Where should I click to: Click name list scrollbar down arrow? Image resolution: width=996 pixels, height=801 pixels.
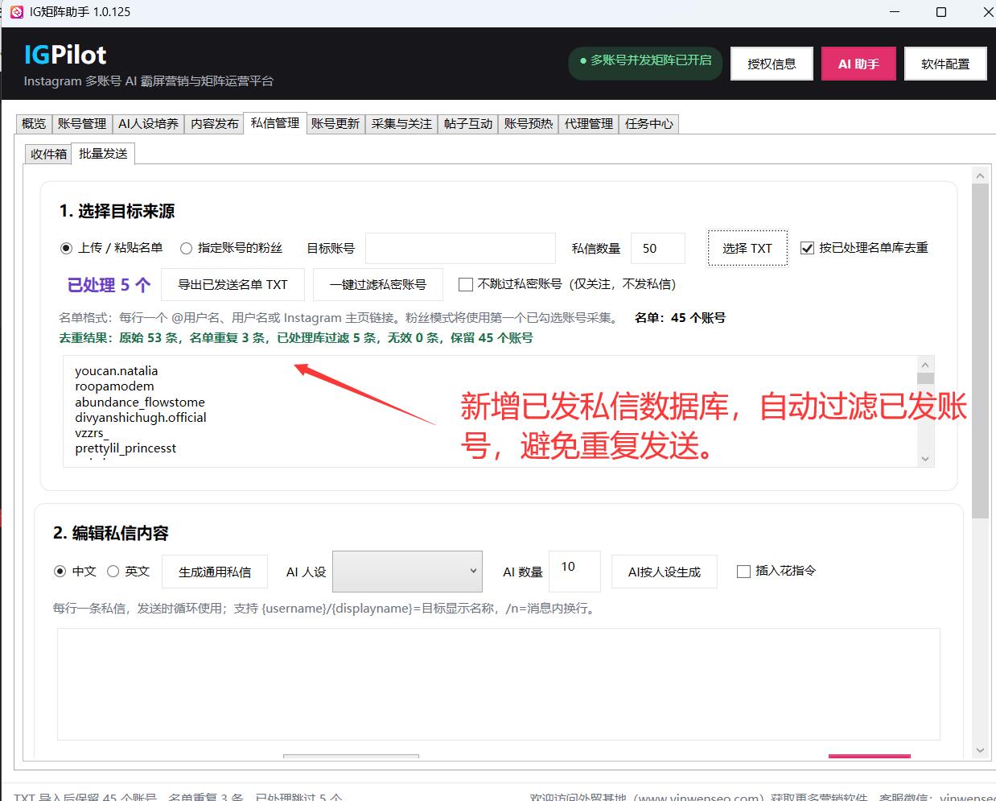click(925, 459)
